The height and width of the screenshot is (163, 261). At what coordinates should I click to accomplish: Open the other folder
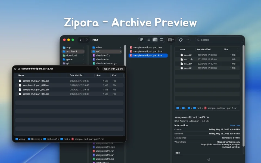107,47
